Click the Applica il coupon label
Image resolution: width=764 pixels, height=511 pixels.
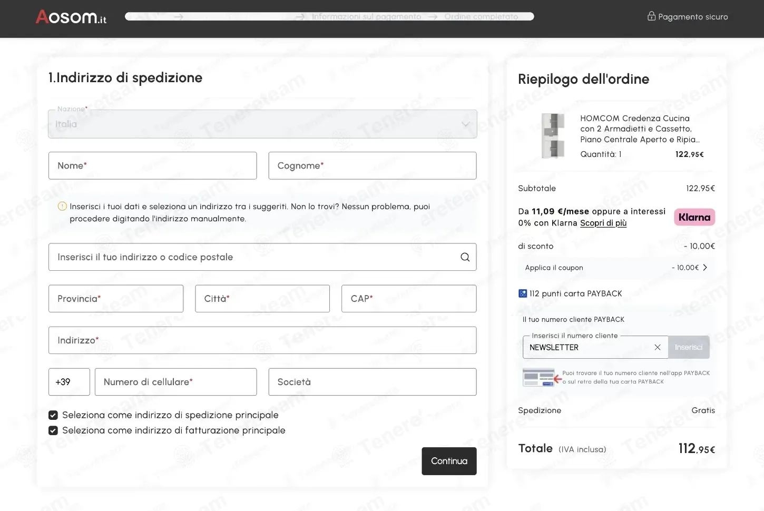tap(554, 268)
